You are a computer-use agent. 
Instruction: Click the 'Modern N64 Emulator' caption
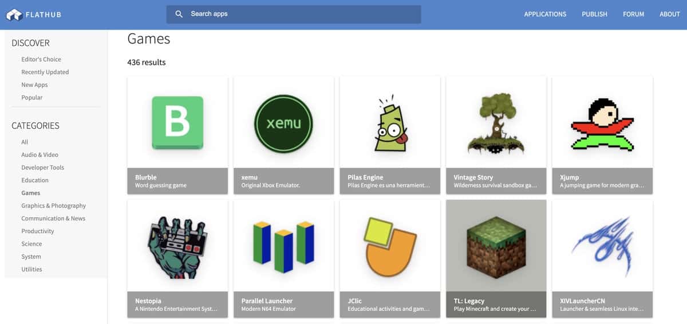[x=269, y=309]
